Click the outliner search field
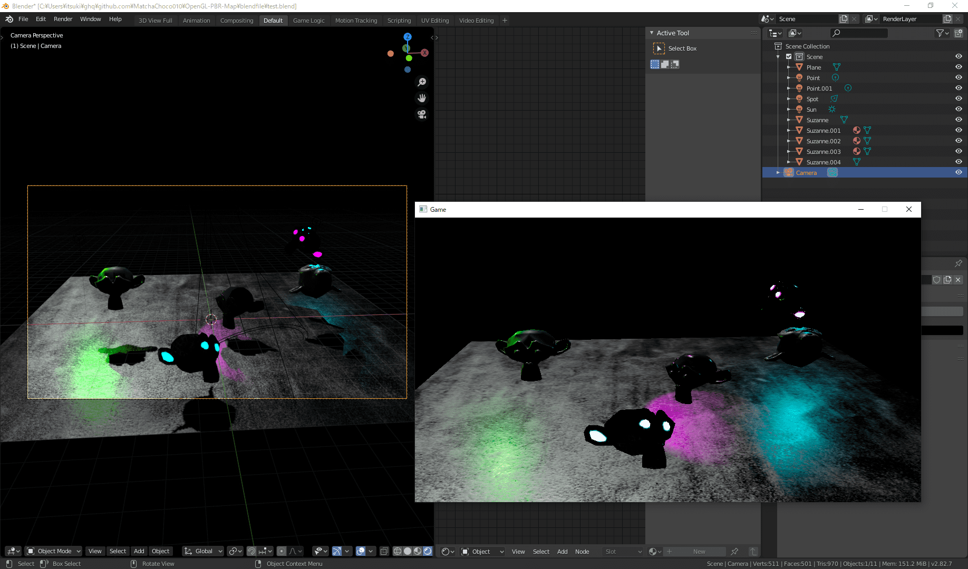The image size is (968, 569). 858,33
